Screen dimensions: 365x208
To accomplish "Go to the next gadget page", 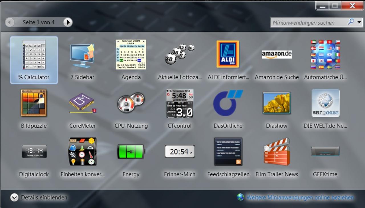I will point(68,22).
